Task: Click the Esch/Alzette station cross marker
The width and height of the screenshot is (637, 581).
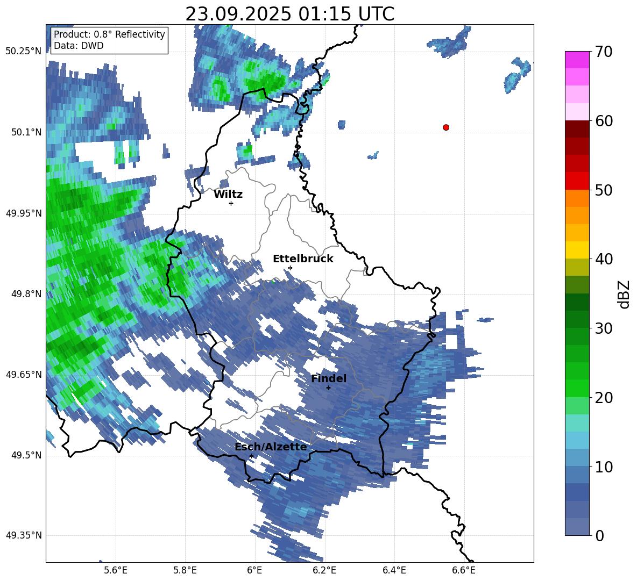Action: pyautogui.click(x=251, y=456)
